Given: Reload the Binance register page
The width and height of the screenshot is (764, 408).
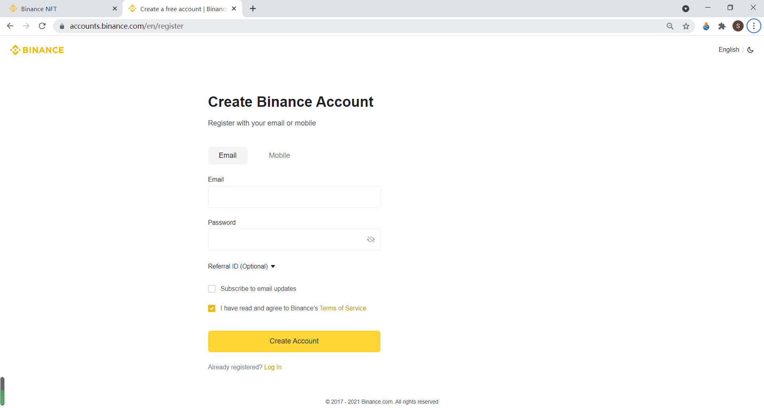Looking at the screenshot, I should 42,26.
